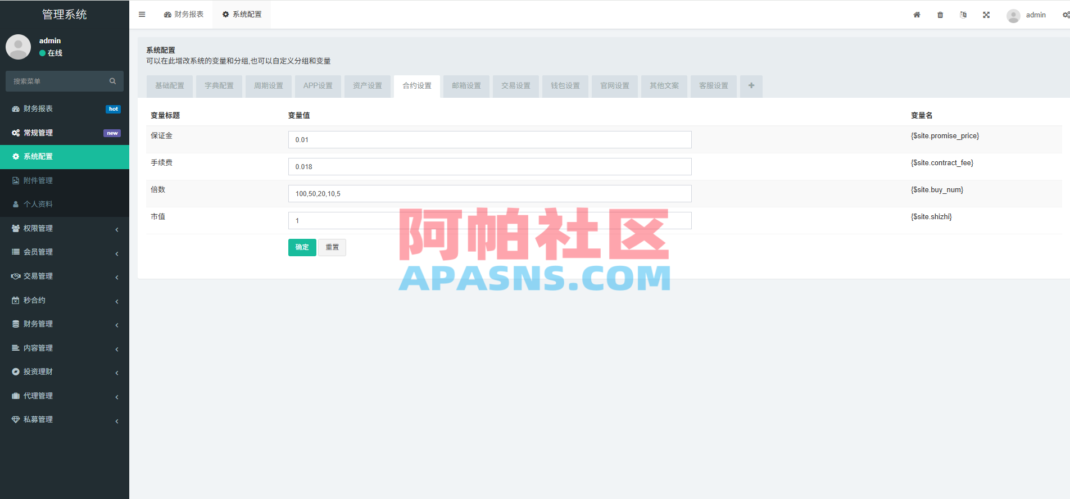Open the admin user avatar menu

tap(1026, 15)
